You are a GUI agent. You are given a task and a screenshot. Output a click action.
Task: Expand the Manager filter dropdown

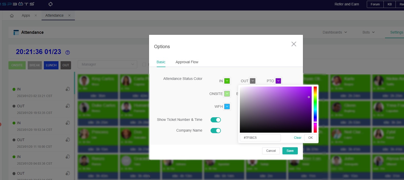pos(107,64)
